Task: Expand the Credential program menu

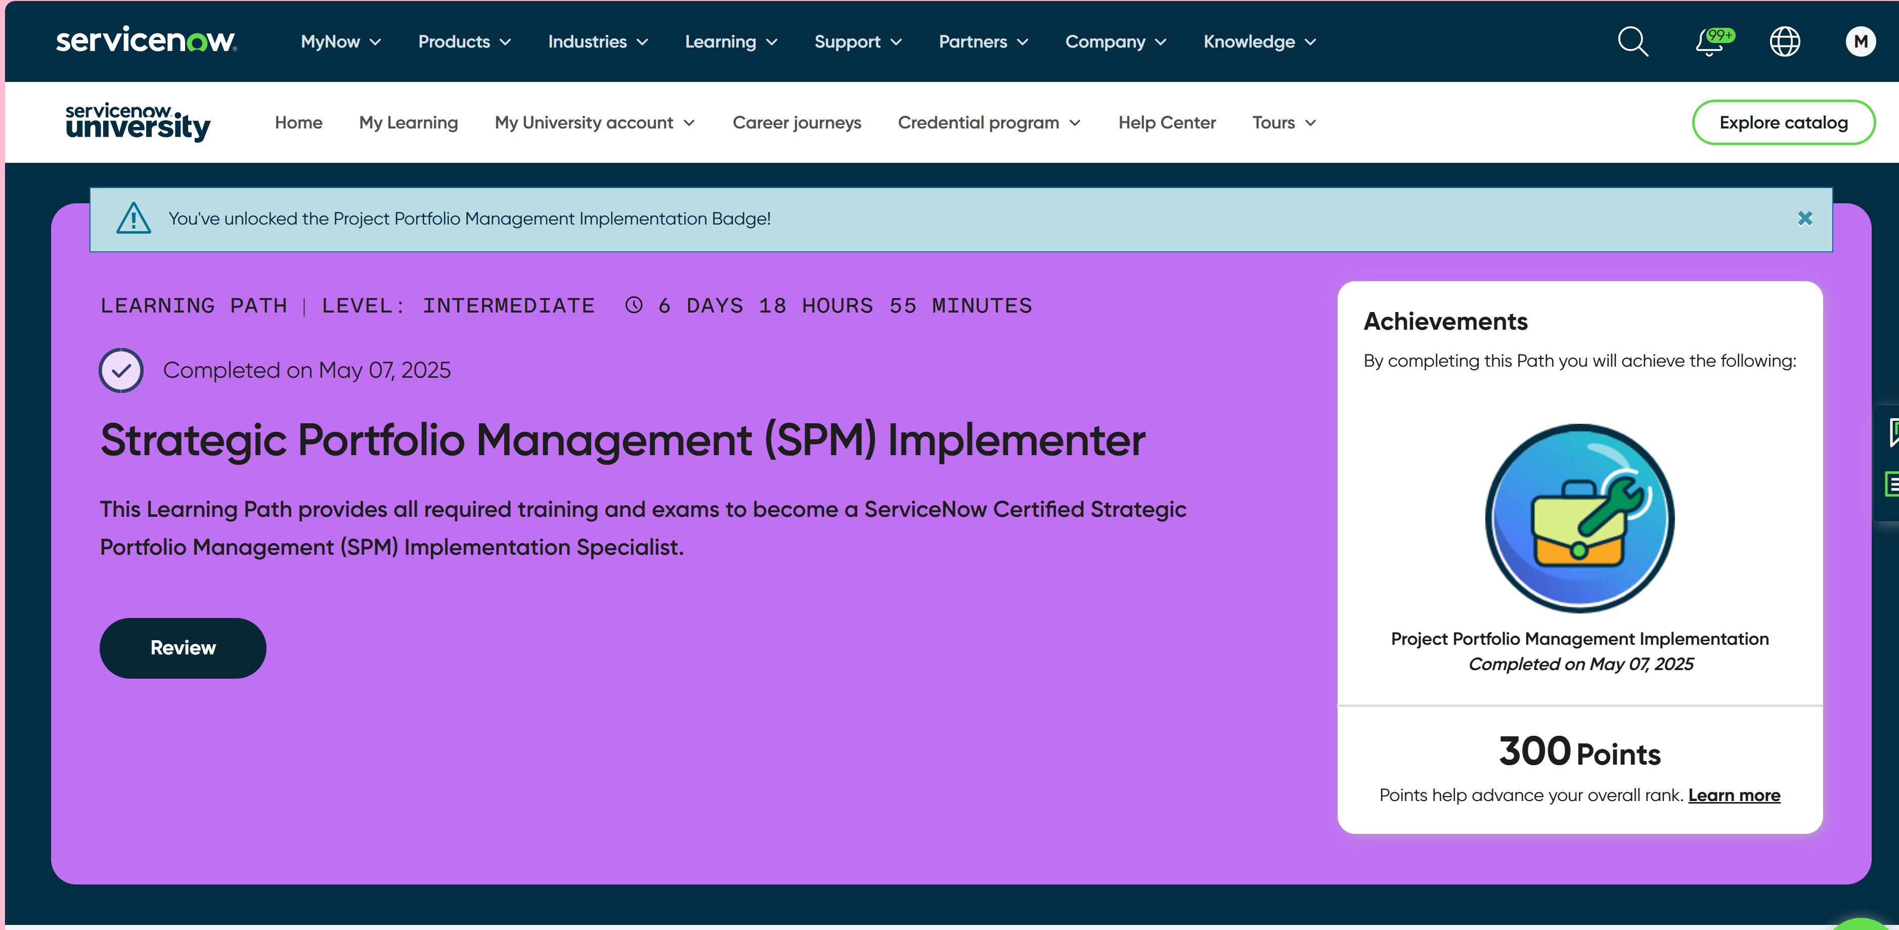Action: (x=989, y=123)
